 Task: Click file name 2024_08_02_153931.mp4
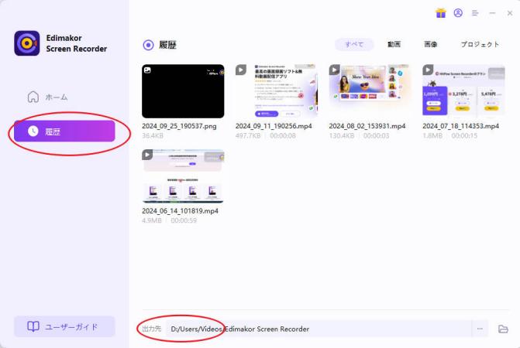click(367, 126)
